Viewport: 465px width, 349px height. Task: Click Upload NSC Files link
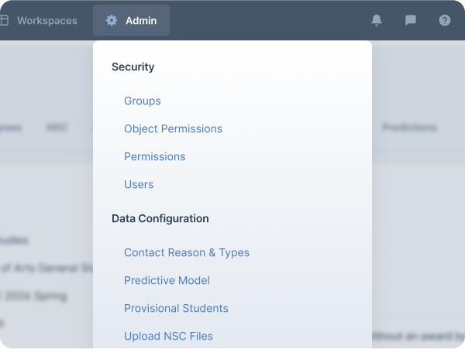click(x=168, y=337)
